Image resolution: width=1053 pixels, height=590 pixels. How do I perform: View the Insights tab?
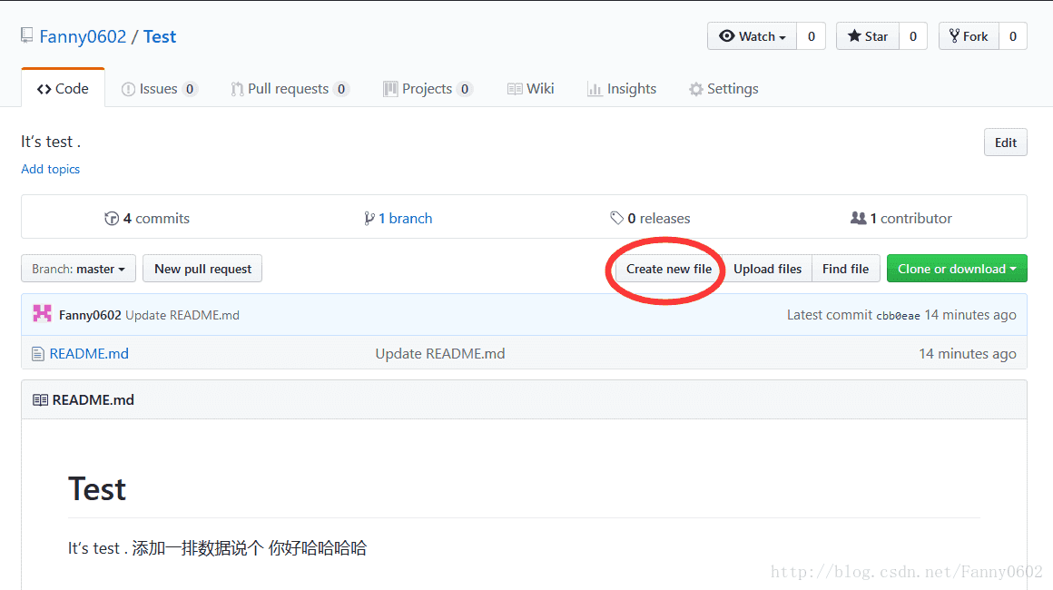pos(622,89)
